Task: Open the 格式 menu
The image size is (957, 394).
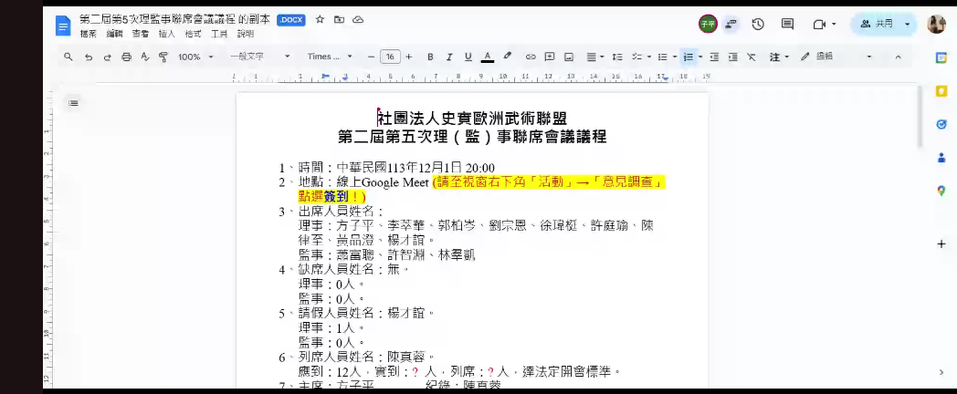Action: coord(193,34)
